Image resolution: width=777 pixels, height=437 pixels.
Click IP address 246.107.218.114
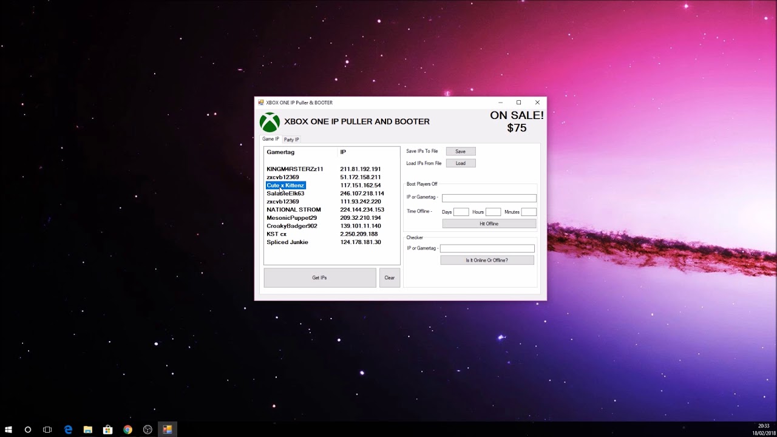coord(362,194)
